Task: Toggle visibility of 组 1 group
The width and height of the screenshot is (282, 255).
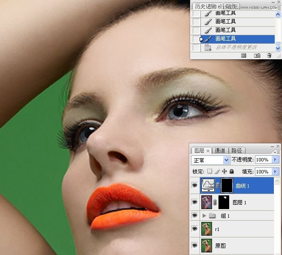Action: click(194, 215)
